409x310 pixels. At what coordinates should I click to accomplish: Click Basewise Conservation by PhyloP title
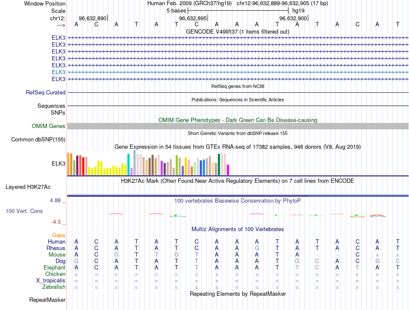pos(238,200)
